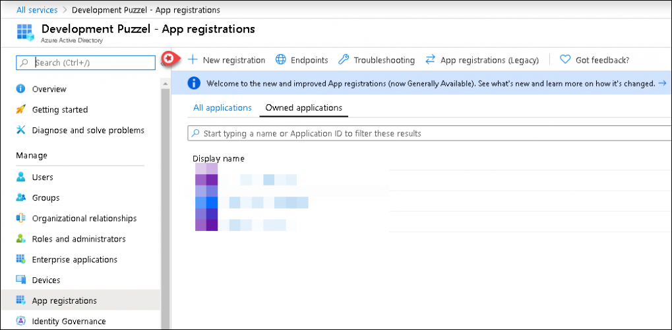
Task: Go to Groups in the sidebar
Action: 46,197
